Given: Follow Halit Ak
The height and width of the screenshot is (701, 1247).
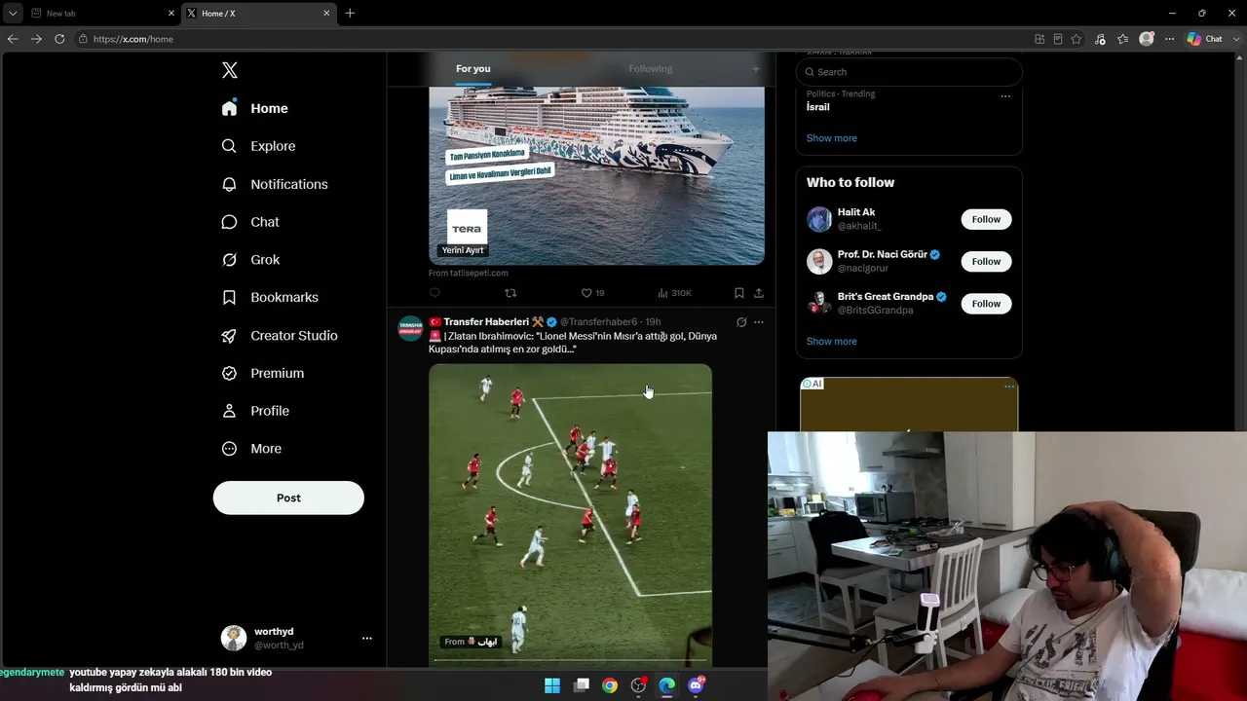Looking at the screenshot, I should click(986, 219).
